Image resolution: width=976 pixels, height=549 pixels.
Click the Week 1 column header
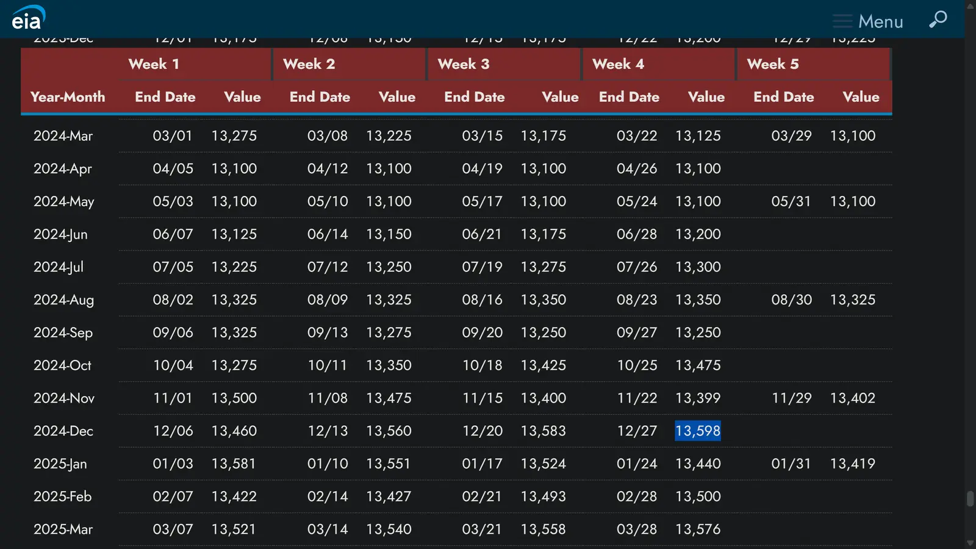click(x=154, y=64)
